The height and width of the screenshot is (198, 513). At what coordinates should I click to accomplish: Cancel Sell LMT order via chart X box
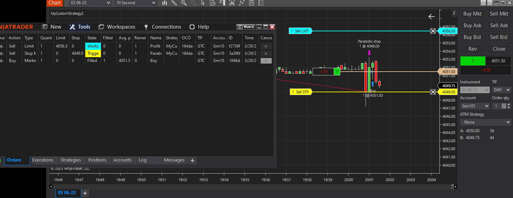[433, 31]
